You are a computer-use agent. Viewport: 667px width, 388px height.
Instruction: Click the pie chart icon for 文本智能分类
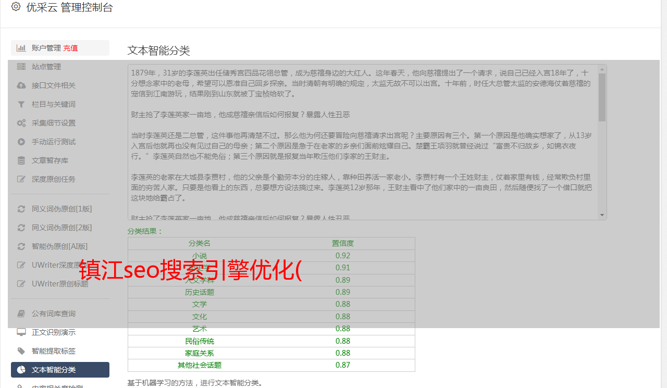click(x=21, y=370)
